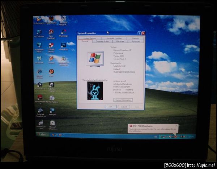Screen dimensions: 217x169
Task: Open Internet Explorer desktop icon
Action: pos(39,74)
